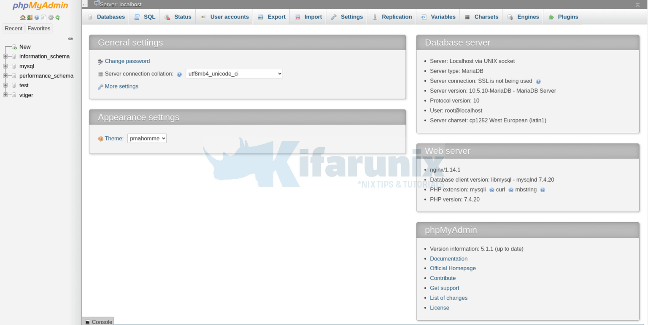Open the Console panel at the bottom

(x=100, y=321)
